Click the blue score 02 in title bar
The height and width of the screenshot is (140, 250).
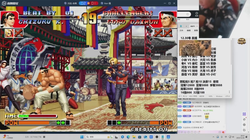(x=83, y=3)
